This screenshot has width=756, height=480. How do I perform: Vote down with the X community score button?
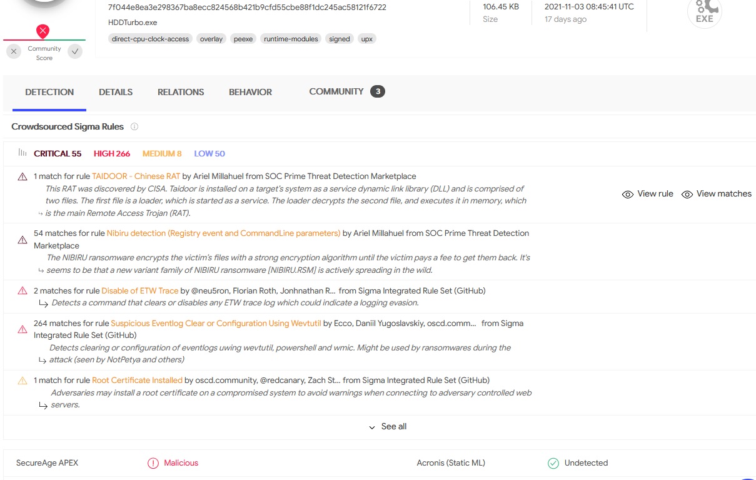click(14, 51)
